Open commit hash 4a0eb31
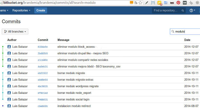 pos(43,67)
